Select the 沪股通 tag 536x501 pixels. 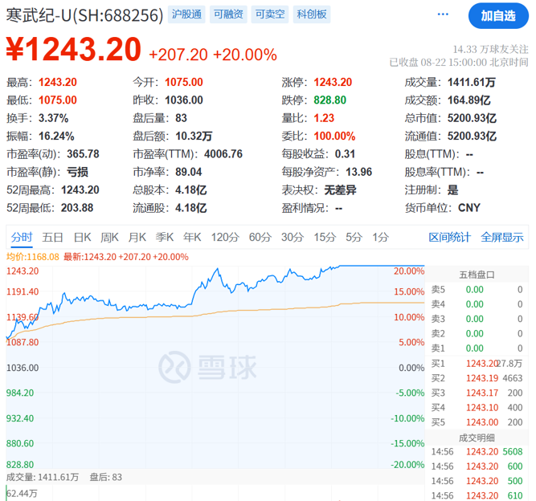coord(186,14)
